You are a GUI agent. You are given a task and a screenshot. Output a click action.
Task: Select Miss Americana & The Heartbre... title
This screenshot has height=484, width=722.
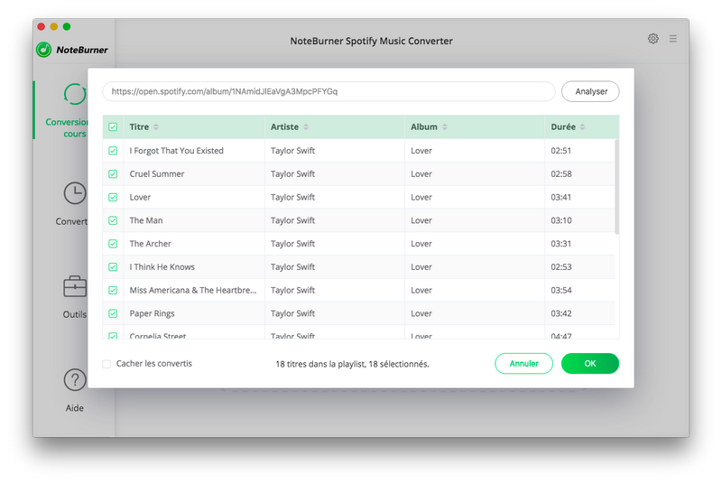[193, 290]
